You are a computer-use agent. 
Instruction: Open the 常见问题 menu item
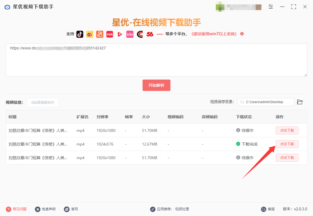[16, 209]
